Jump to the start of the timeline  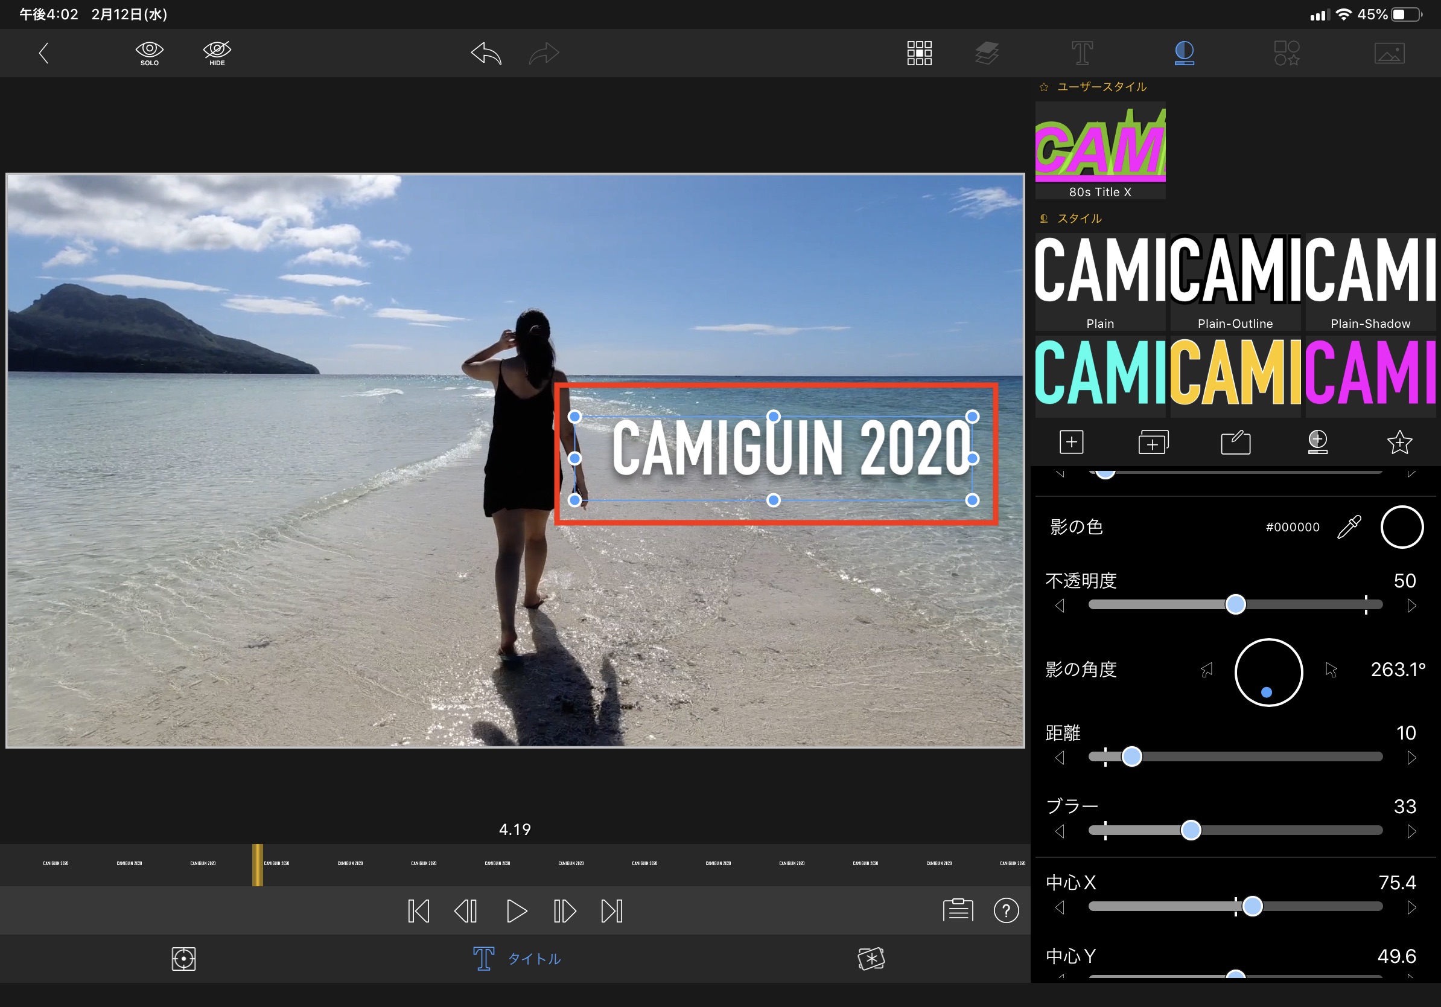418,911
